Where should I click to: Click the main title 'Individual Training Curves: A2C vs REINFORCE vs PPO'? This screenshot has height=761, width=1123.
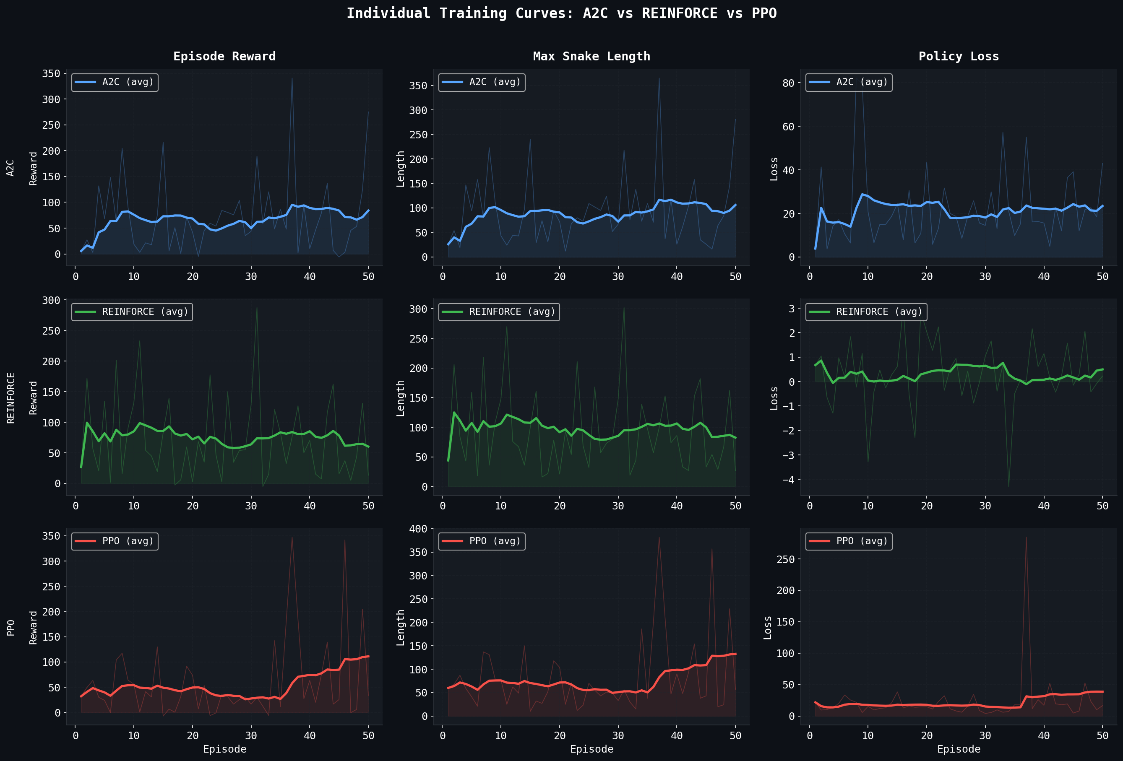pyautogui.click(x=561, y=13)
